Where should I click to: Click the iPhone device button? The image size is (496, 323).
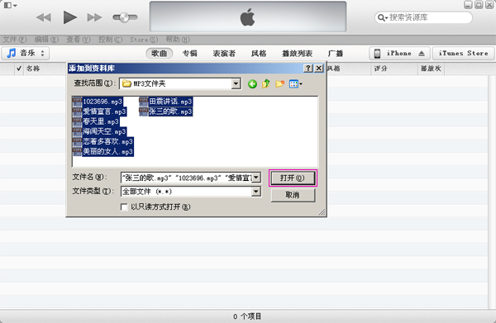pyautogui.click(x=399, y=54)
